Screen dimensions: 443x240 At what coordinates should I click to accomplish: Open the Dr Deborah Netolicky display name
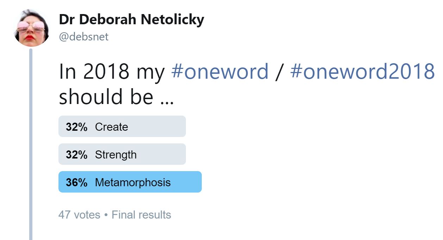tap(131, 20)
